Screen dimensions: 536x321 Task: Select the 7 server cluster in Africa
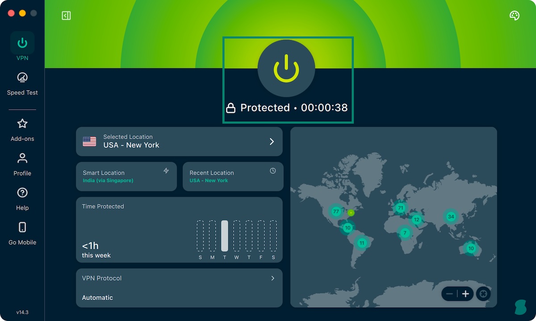(x=405, y=233)
